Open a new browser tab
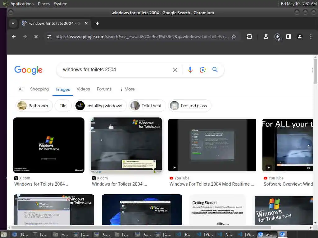318x238 pixels. point(97,23)
